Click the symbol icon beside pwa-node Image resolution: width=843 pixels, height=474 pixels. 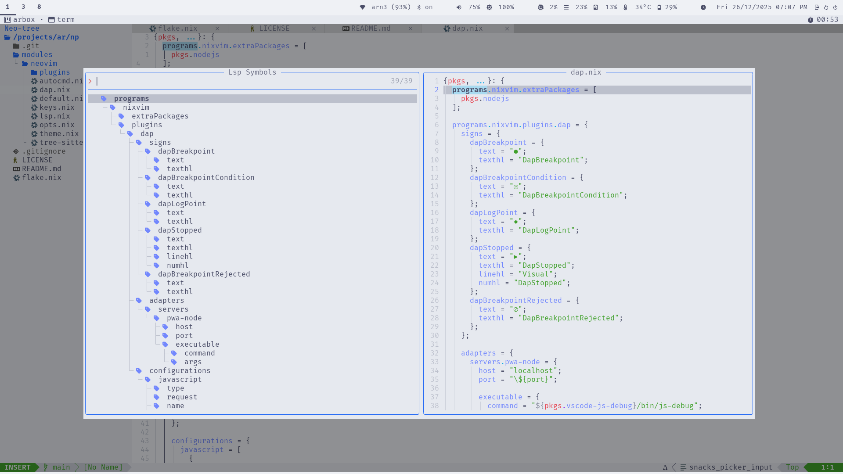156,318
